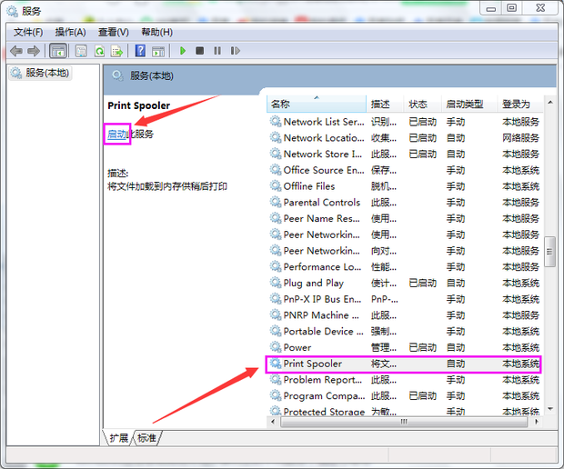Sort by the 启动类型 column header
The image size is (564, 469).
[464, 104]
